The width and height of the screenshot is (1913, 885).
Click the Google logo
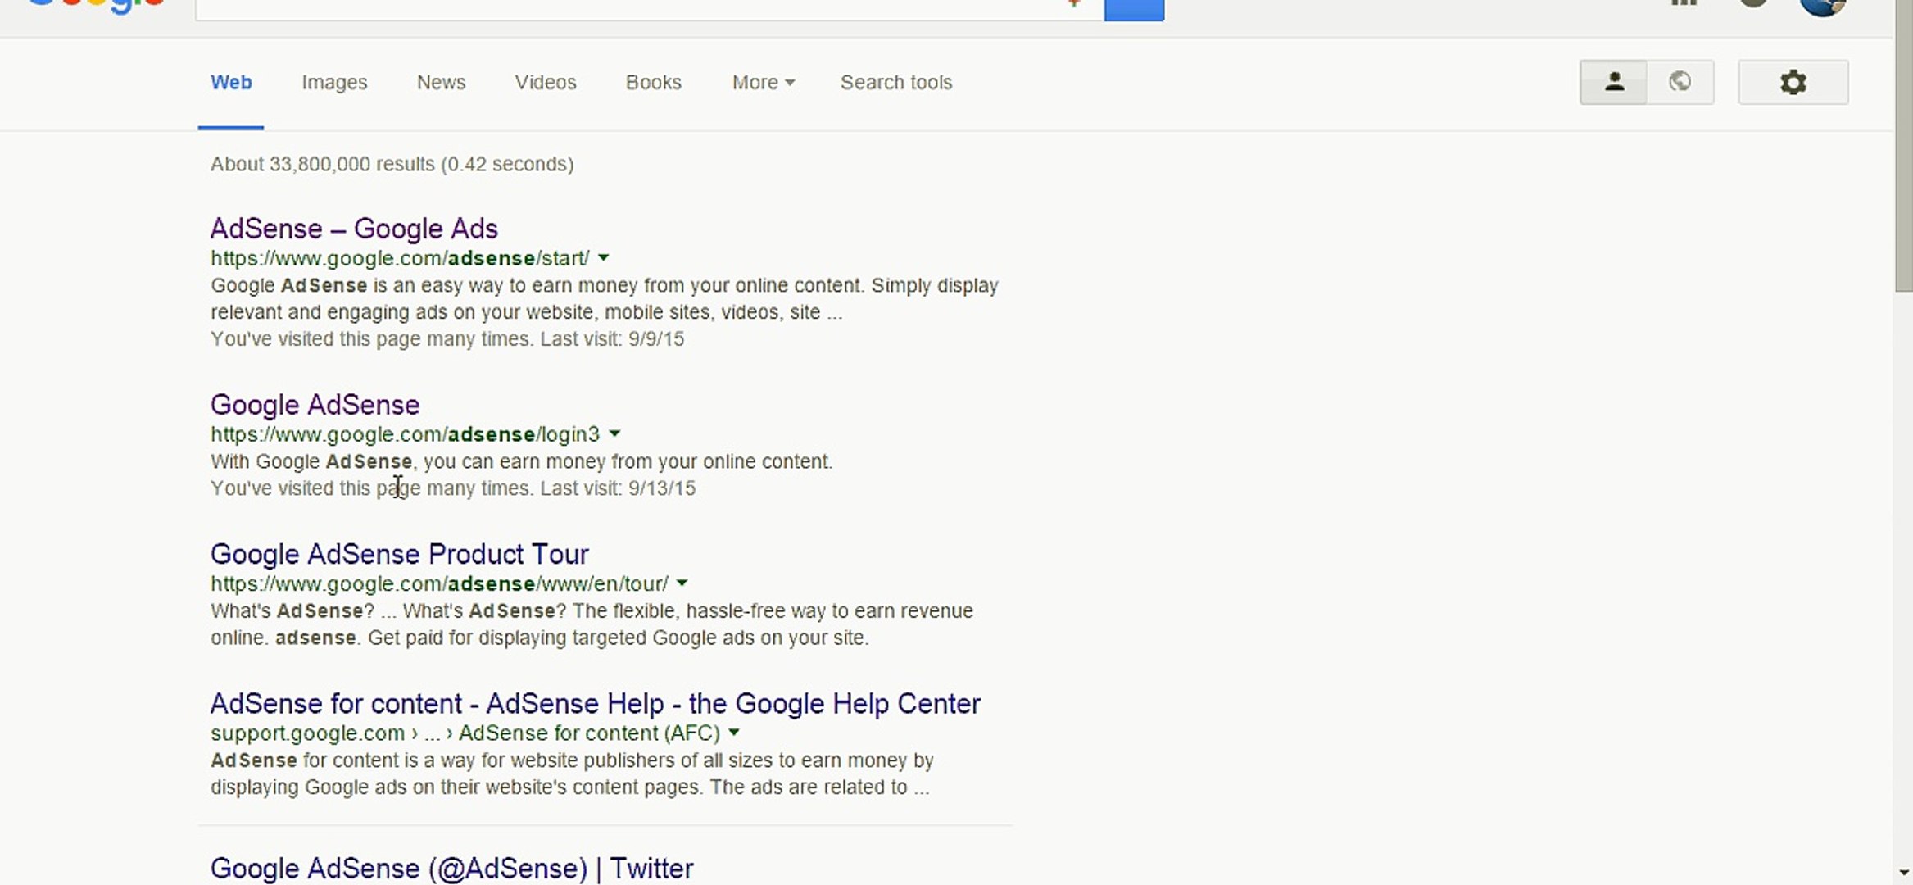pyautogui.click(x=97, y=7)
